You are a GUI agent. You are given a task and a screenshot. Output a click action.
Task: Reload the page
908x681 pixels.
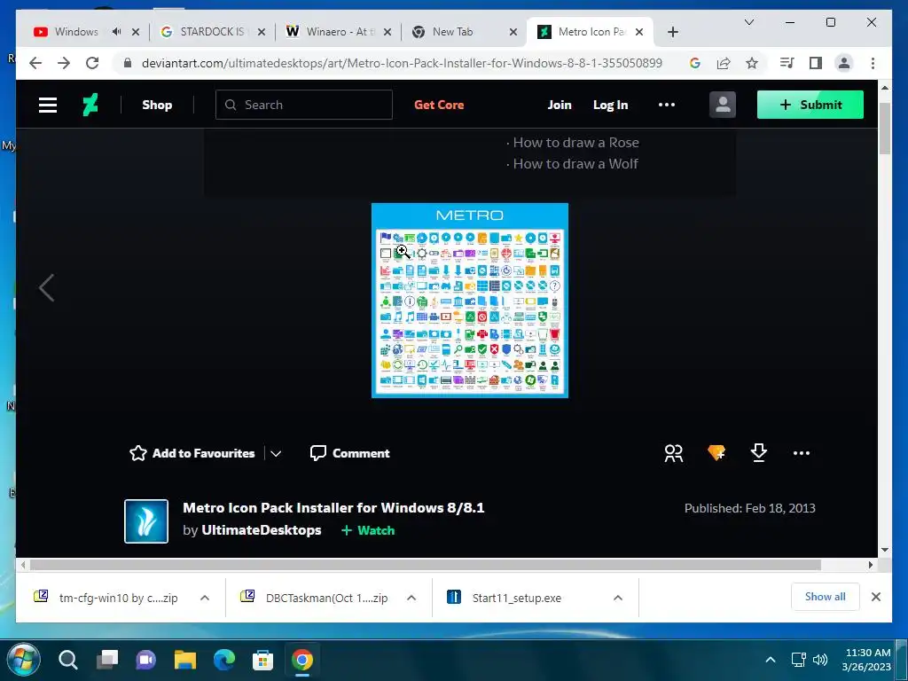click(92, 63)
